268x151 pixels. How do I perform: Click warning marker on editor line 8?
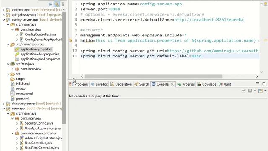click(x=71, y=40)
